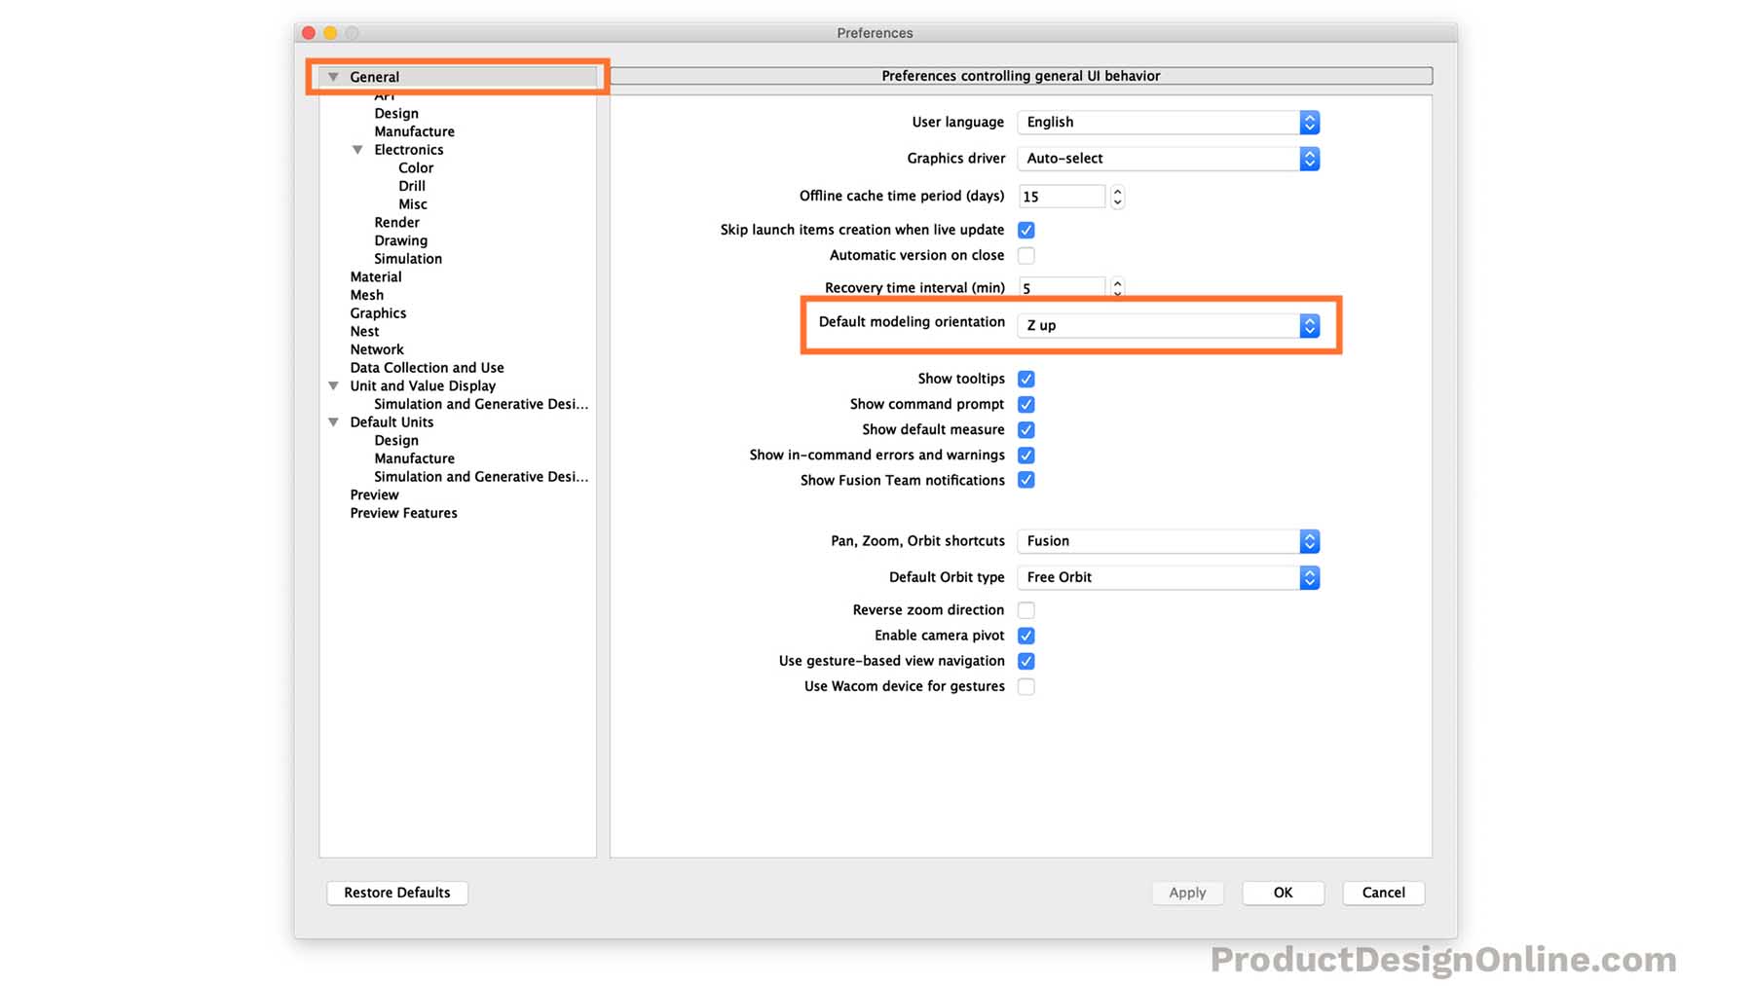Select the Material preferences item
This screenshot has height=986, width=1753.
(375, 277)
